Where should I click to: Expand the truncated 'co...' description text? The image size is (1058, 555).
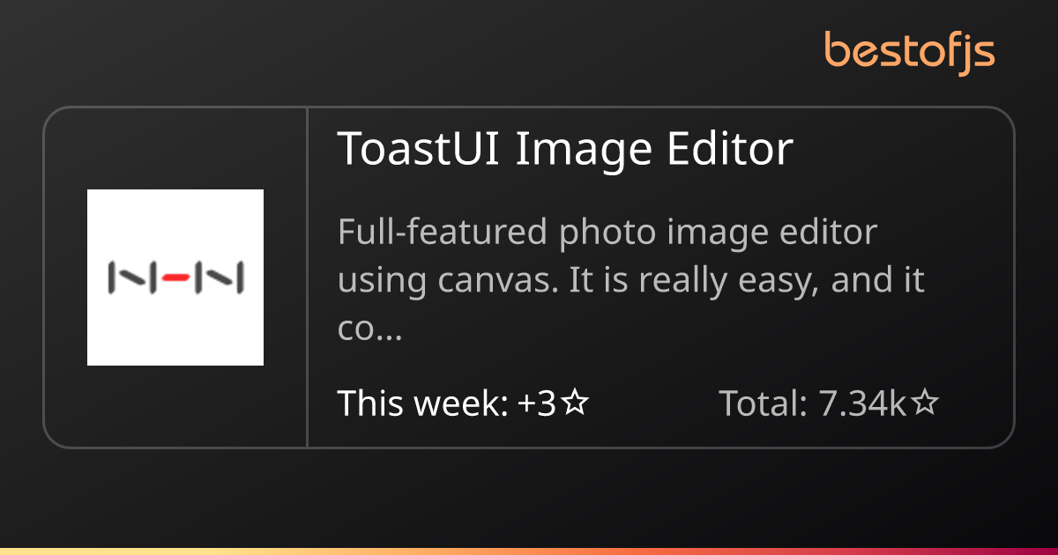point(370,329)
